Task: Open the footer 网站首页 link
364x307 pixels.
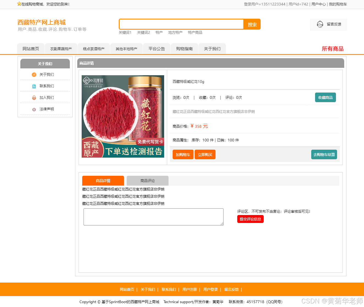Action: 127,289
